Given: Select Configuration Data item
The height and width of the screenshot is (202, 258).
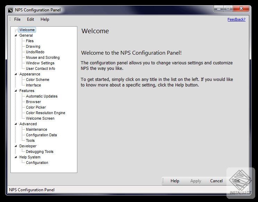Looking at the screenshot, I should pos(41,135).
